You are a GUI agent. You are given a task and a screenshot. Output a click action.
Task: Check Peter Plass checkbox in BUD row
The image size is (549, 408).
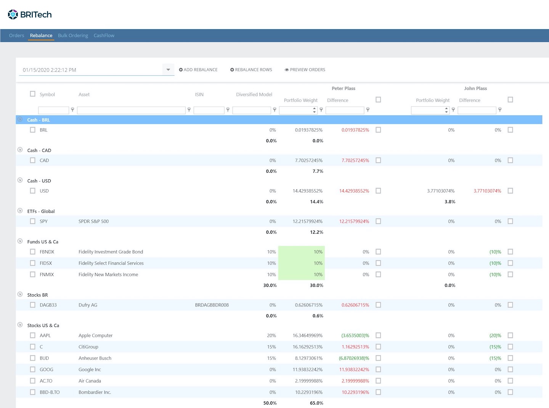tap(378, 358)
